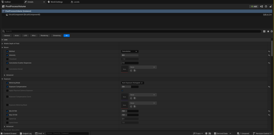This screenshot has height=135, width=274.
Task: Collapse the Exposure section
Action: [2, 79]
